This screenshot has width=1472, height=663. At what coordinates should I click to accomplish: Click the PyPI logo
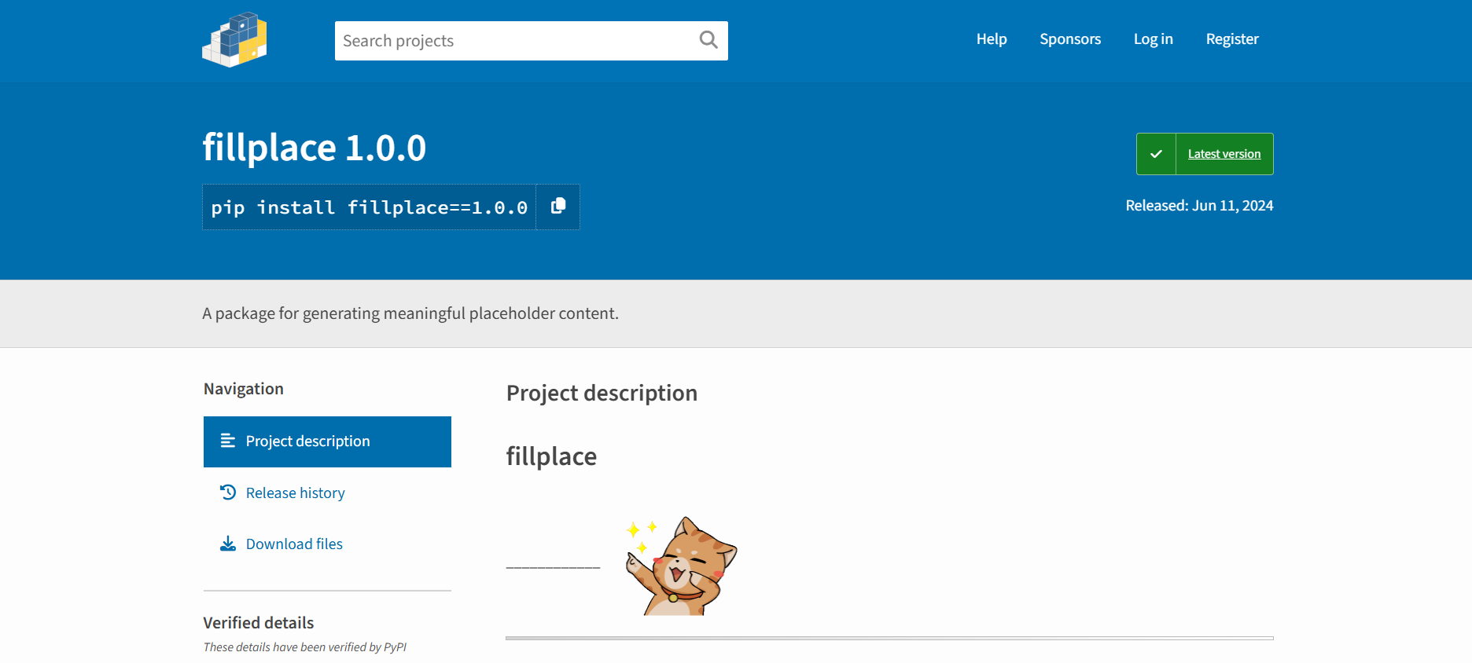tap(234, 39)
